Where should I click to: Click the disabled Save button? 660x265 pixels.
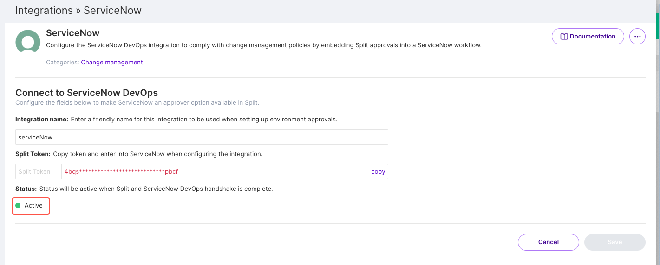[x=615, y=242]
